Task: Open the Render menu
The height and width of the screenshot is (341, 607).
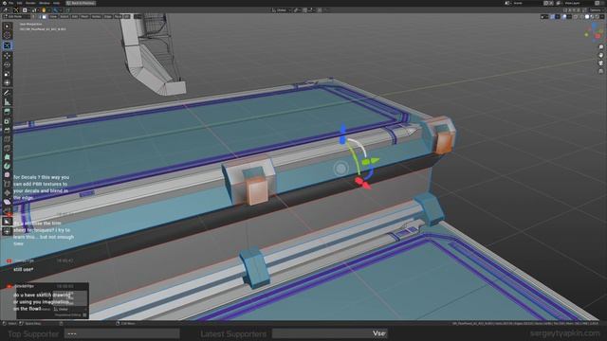Action: pos(30,3)
